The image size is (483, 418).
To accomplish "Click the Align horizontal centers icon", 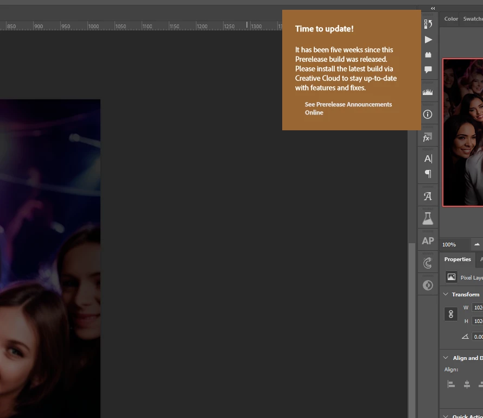I will (x=467, y=384).
